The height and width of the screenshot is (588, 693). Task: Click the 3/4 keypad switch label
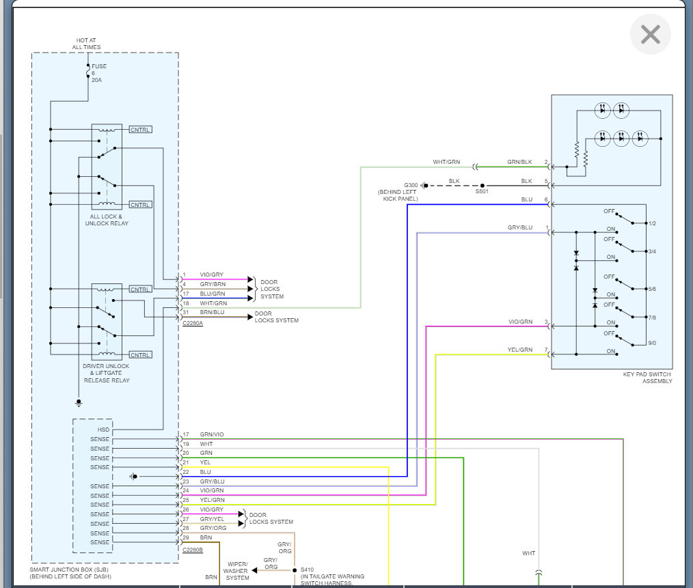652,251
